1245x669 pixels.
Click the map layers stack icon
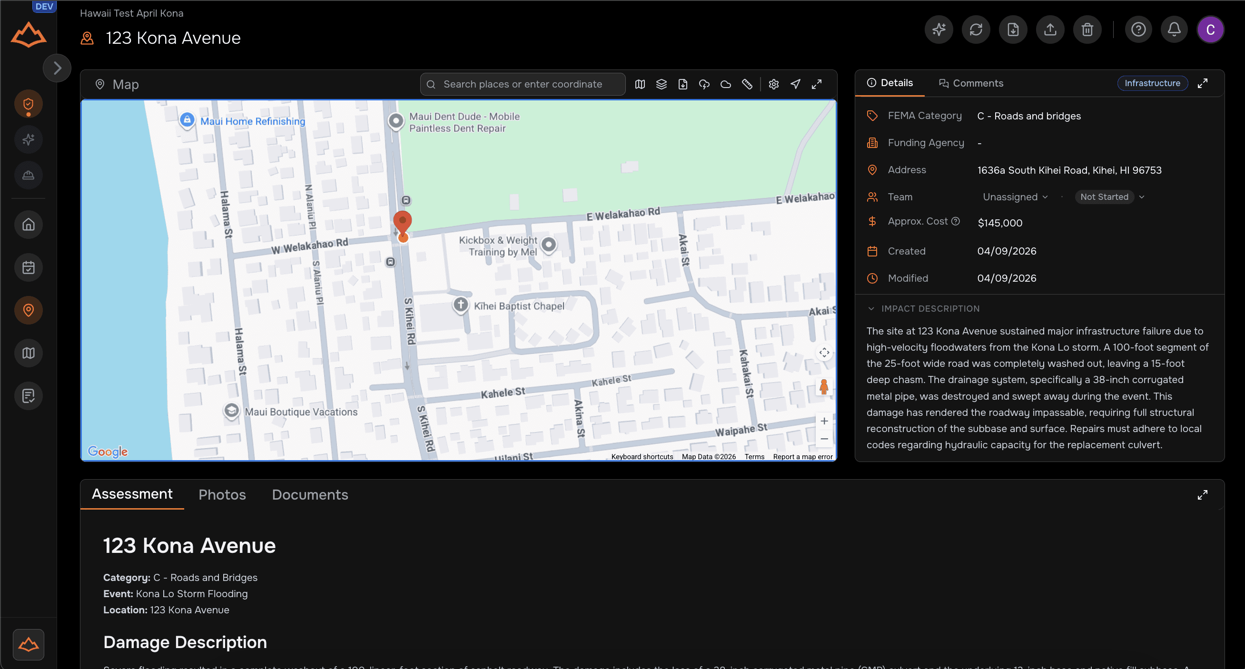[661, 84]
